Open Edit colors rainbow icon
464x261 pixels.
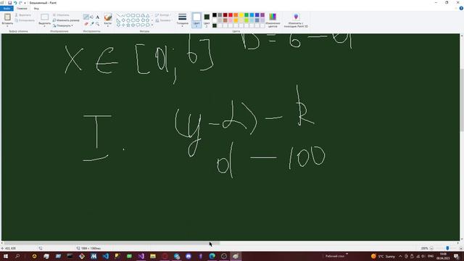tap(273, 17)
